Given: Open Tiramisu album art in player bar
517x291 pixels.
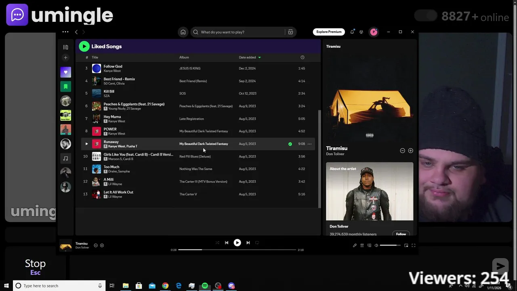Looking at the screenshot, I should pyautogui.click(x=65, y=245).
